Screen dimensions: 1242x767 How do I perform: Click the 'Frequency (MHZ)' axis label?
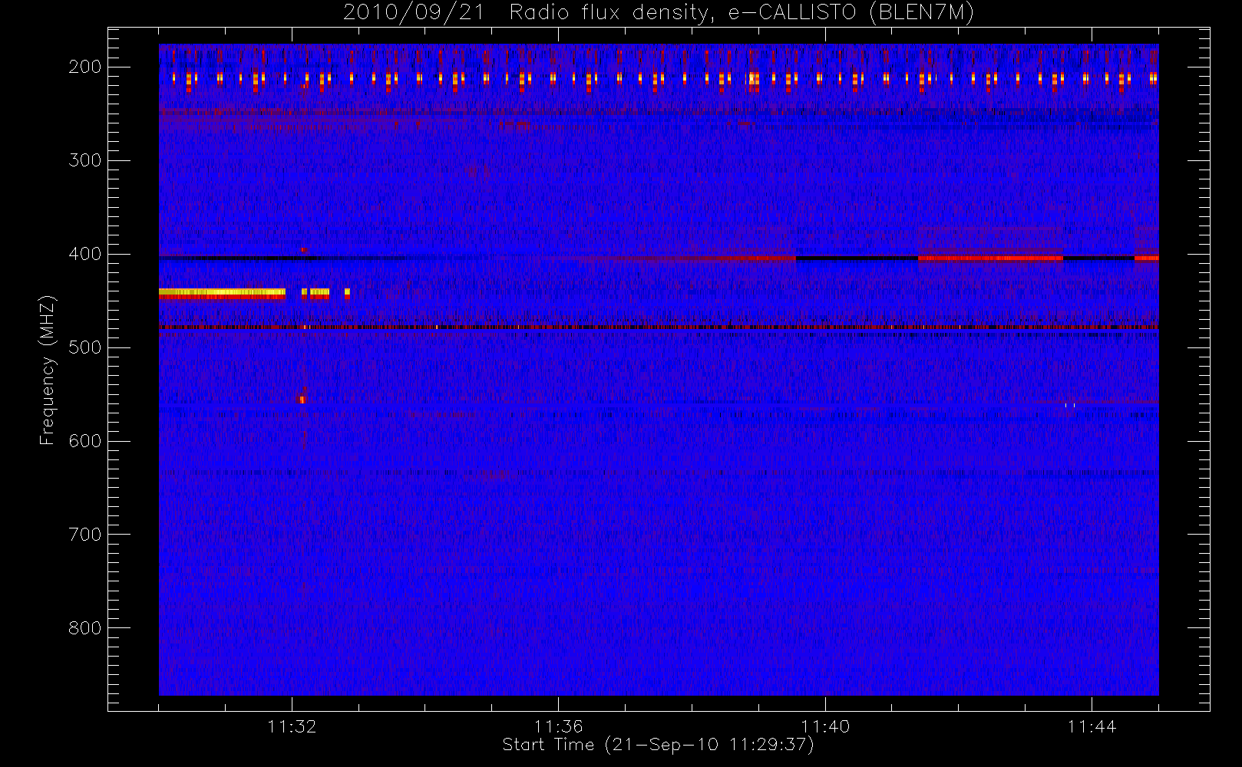[x=48, y=370]
